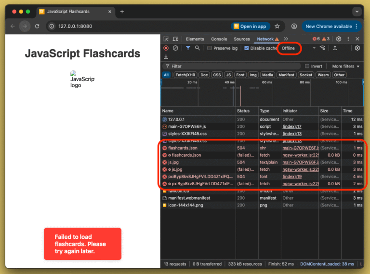Go forward in browser history

point(25,26)
